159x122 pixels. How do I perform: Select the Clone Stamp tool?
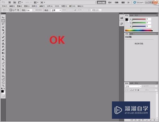click(x=3, y=43)
